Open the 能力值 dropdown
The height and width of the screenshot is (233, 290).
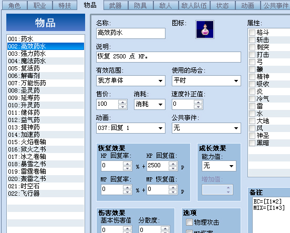(x=219, y=166)
